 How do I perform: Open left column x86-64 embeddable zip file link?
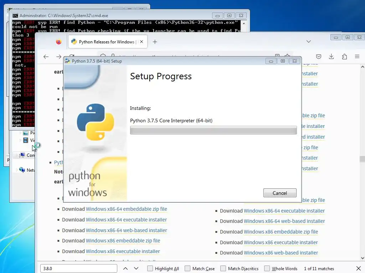click(127, 209)
